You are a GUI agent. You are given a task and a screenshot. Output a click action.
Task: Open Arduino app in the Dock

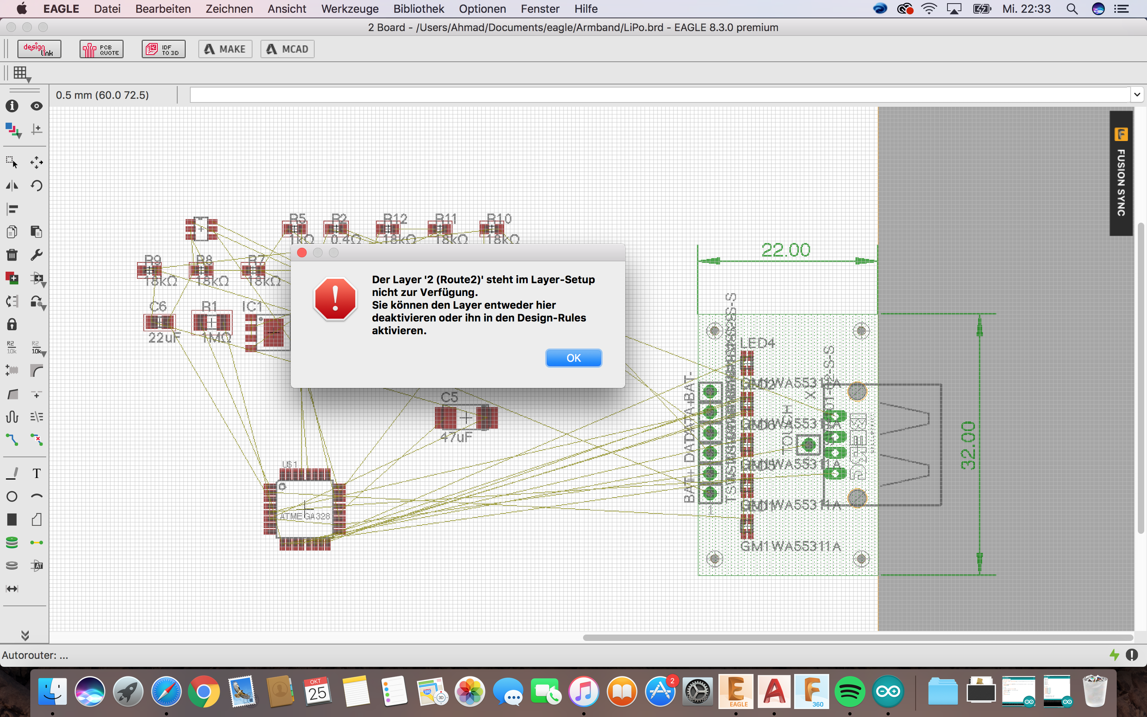click(x=888, y=692)
